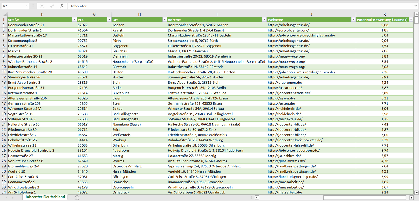The width and height of the screenshot is (419, 201).
Task: Add a new sheet with plus button
Action: [77, 198]
